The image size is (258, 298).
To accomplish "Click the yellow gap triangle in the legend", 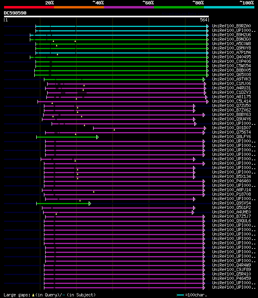I will point(33,295).
